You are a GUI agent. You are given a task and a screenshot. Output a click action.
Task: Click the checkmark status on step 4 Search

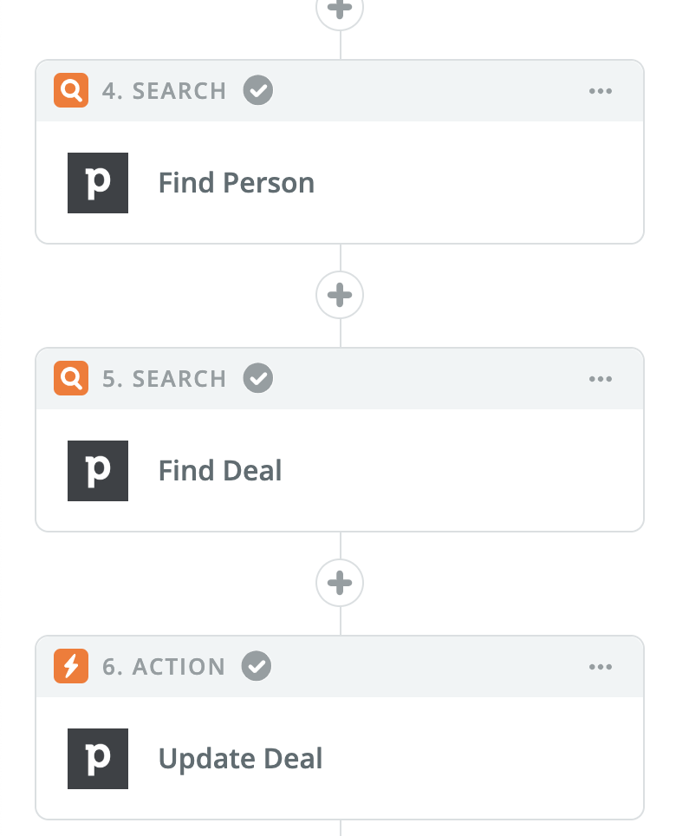[258, 90]
